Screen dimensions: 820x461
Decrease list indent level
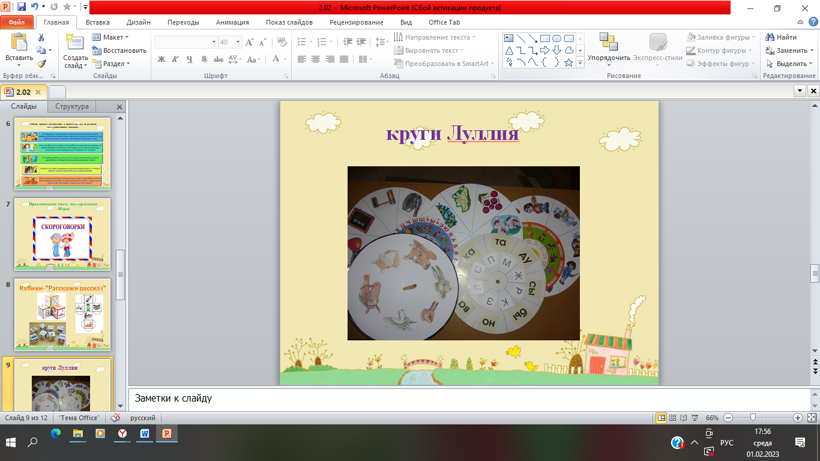(x=348, y=42)
